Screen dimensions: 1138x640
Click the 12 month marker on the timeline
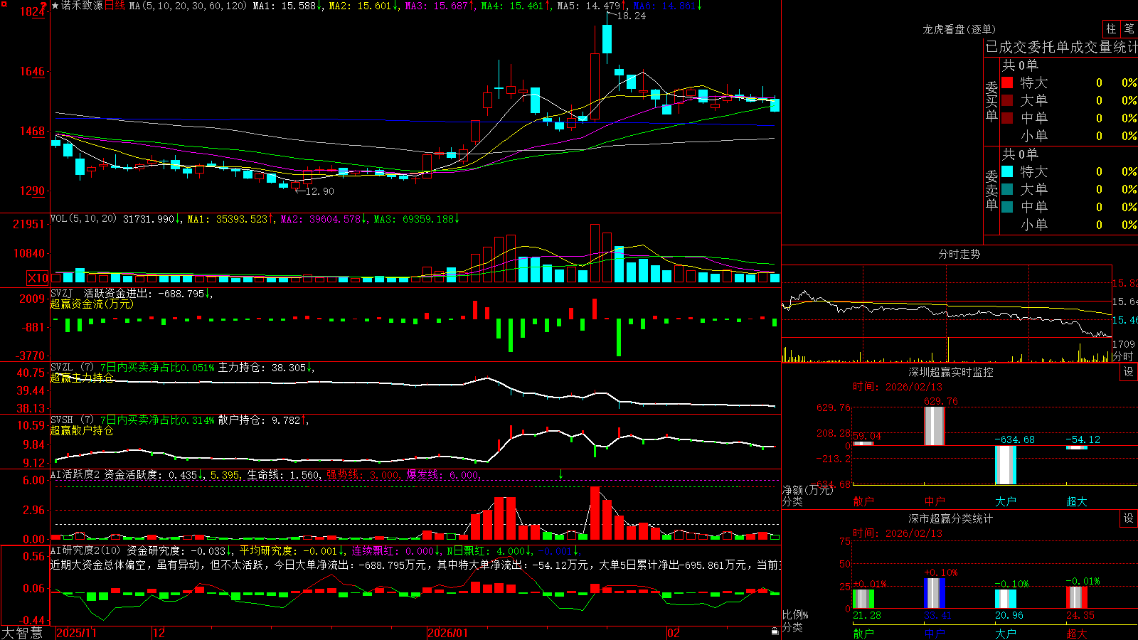[x=159, y=633]
